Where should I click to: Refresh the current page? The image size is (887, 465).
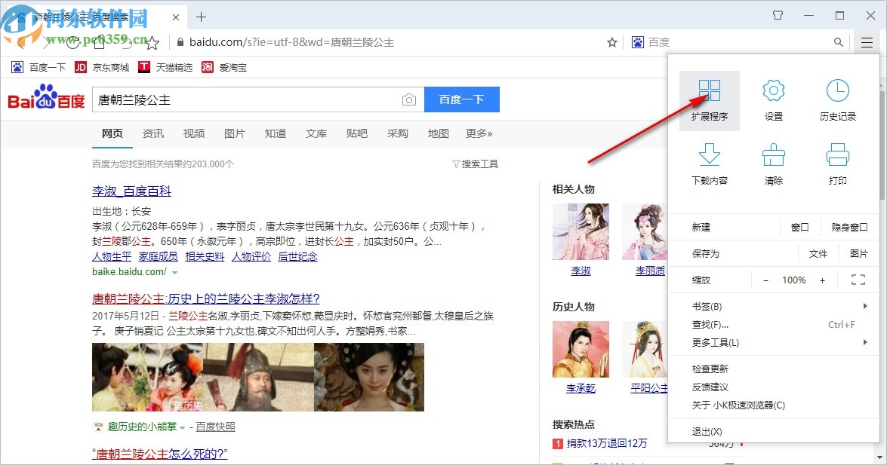click(72, 43)
